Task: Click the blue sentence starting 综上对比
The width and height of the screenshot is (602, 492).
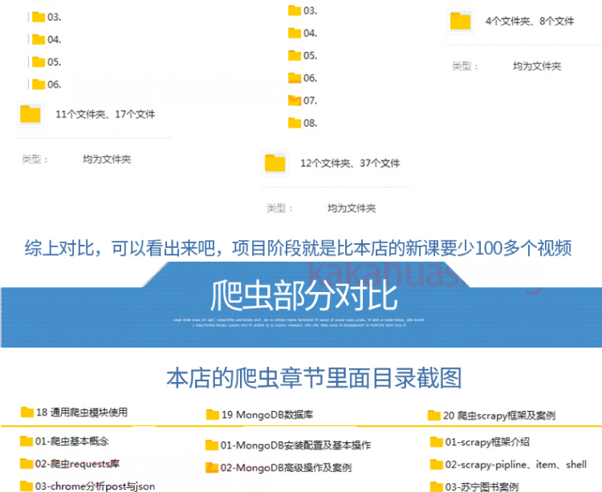Action: [299, 248]
